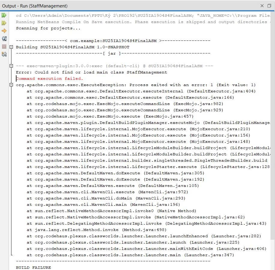
Task: Click 'Scanning for projects...' line
Action: (48, 28)
